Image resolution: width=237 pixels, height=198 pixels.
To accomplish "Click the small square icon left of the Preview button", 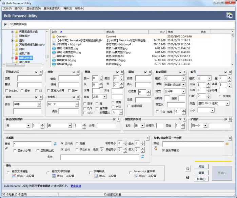I will pyautogui.click(x=187, y=169).
